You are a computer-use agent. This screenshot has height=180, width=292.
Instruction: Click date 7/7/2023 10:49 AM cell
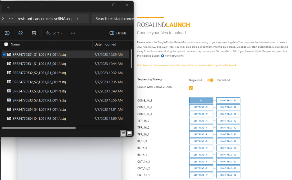(x=108, y=91)
